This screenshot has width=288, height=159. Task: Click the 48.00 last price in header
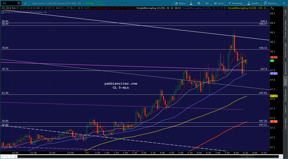click(x=89, y=3)
